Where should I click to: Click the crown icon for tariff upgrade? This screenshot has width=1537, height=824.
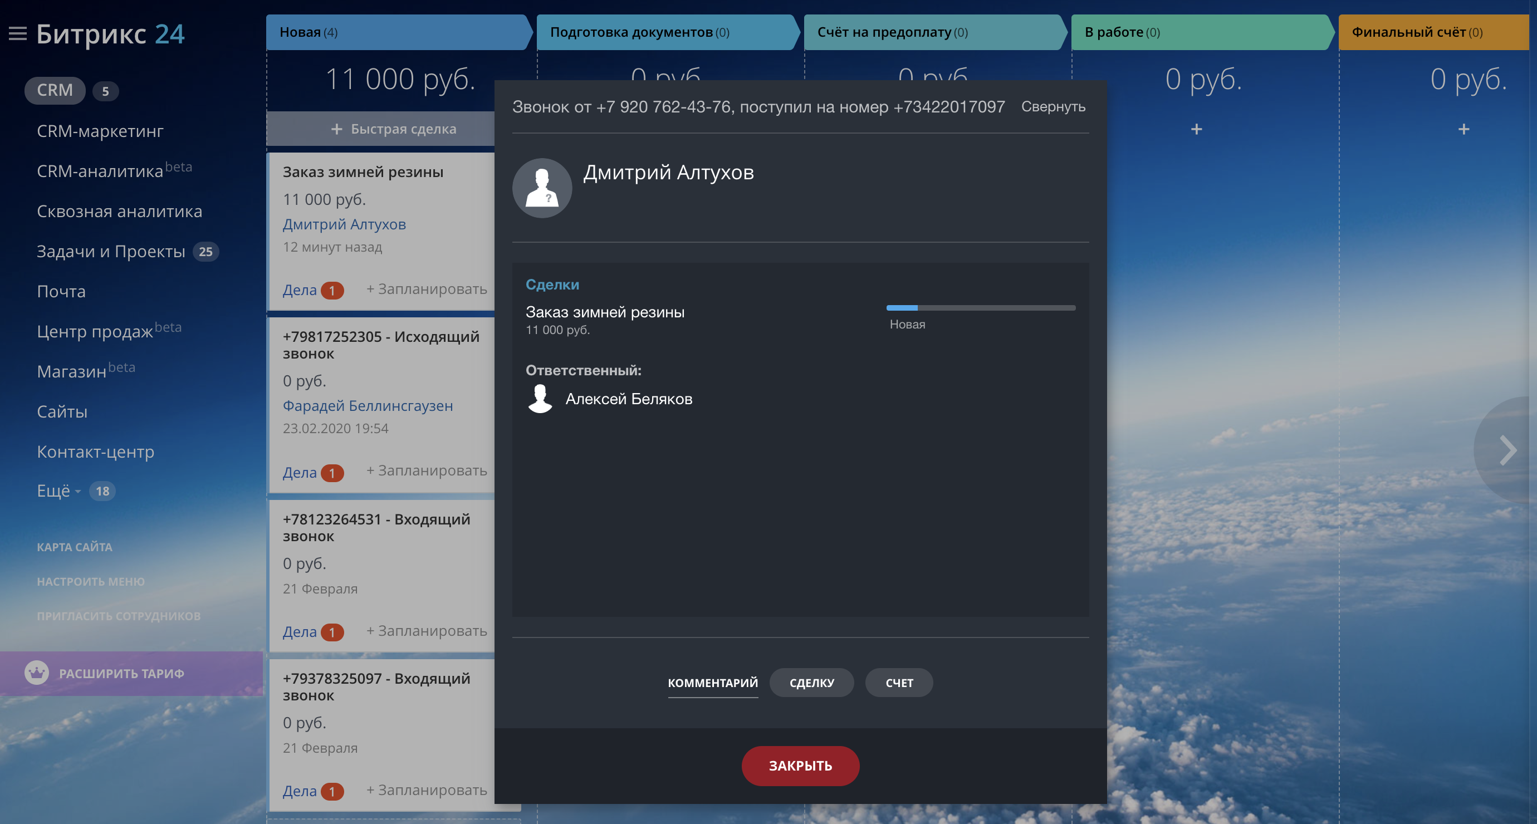click(37, 673)
